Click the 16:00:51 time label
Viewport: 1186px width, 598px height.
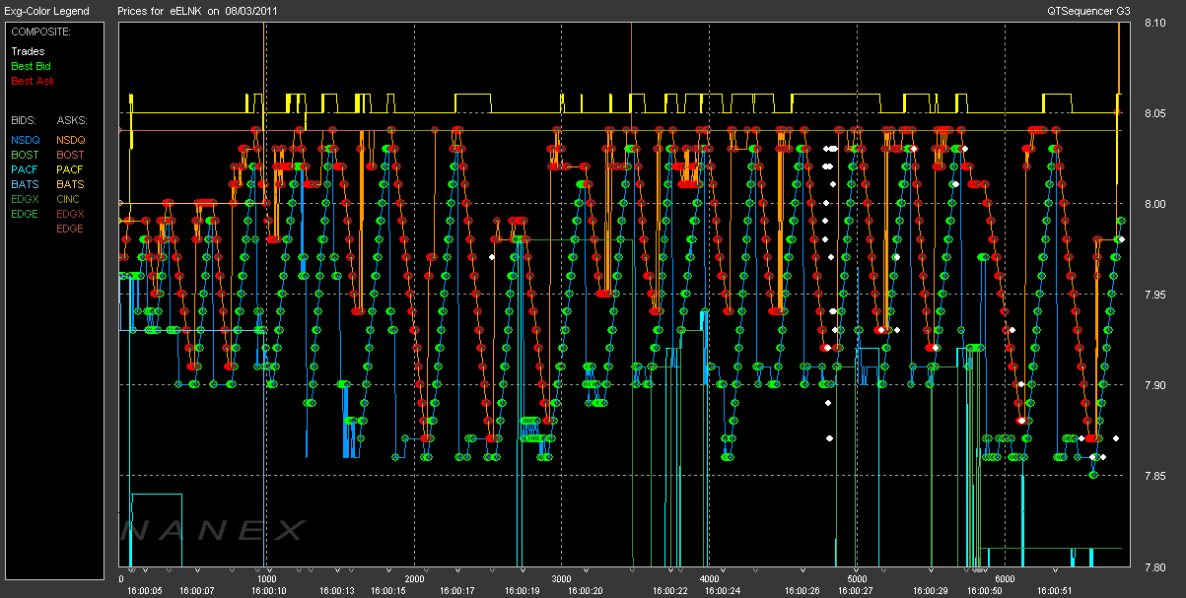click(1056, 591)
